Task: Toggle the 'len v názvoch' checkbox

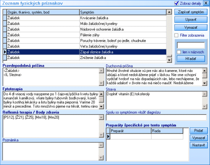Action: pyautogui.click(x=179, y=52)
